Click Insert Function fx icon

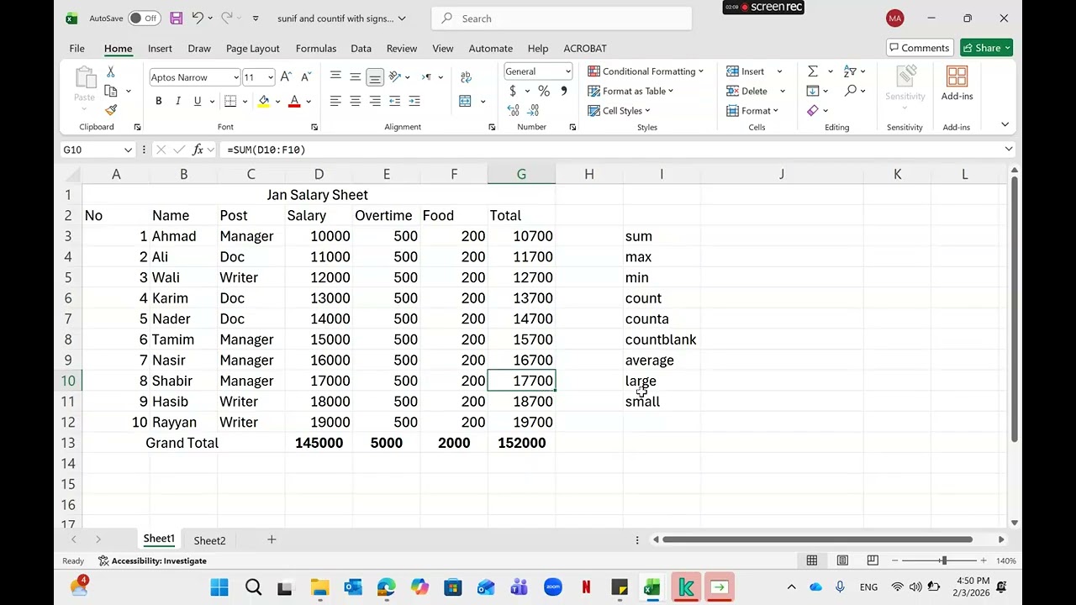point(198,150)
